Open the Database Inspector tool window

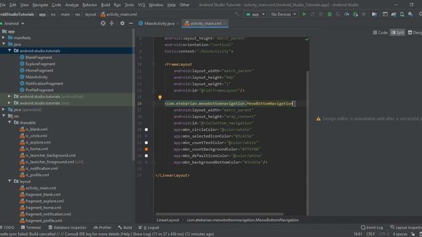click(x=67, y=228)
